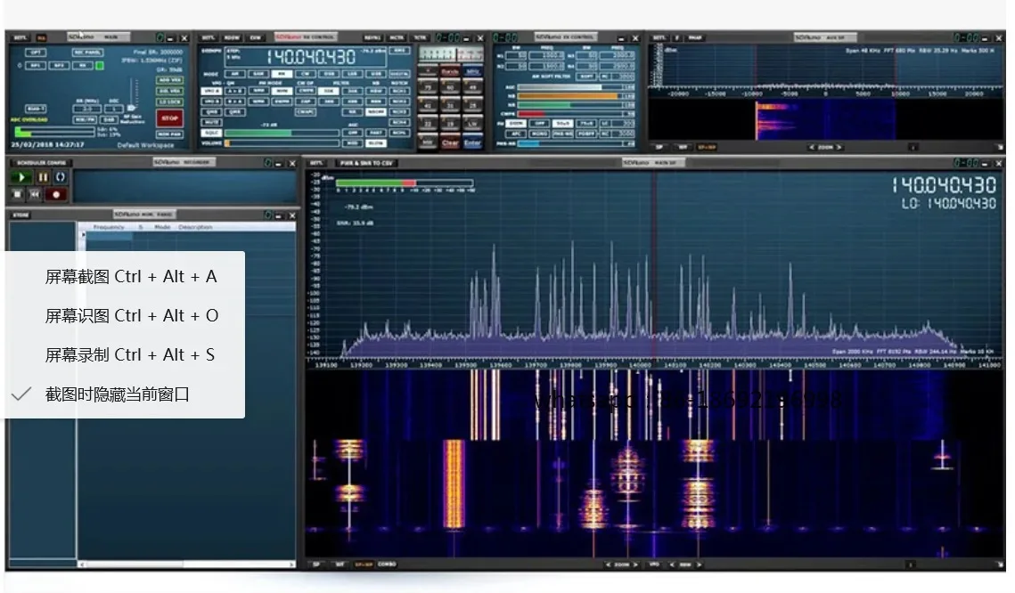Click the ADD VRX button

tap(169, 80)
